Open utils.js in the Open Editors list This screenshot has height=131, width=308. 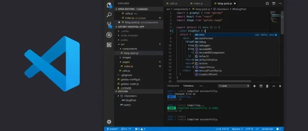139,13
